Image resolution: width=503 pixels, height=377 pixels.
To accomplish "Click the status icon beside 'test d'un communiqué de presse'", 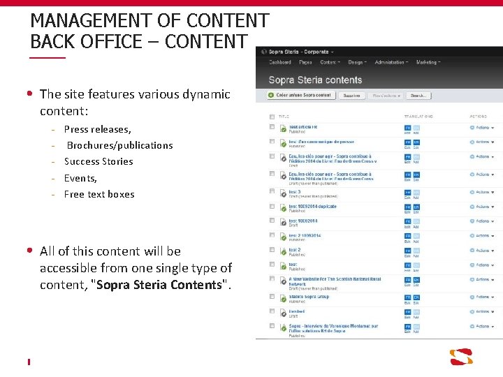I will (x=283, y=143).
